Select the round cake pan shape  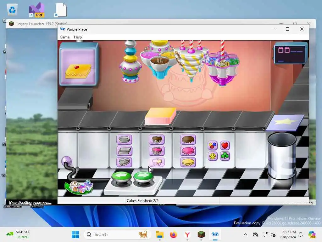click(124, 140)
